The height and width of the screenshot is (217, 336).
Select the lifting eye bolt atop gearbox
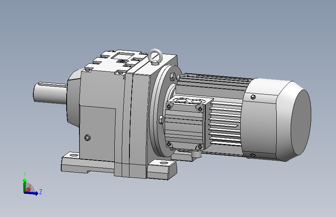coord(155,57)
